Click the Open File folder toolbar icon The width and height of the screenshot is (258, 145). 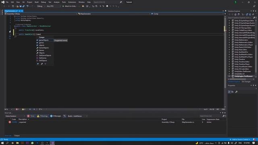tap(17, 6)
